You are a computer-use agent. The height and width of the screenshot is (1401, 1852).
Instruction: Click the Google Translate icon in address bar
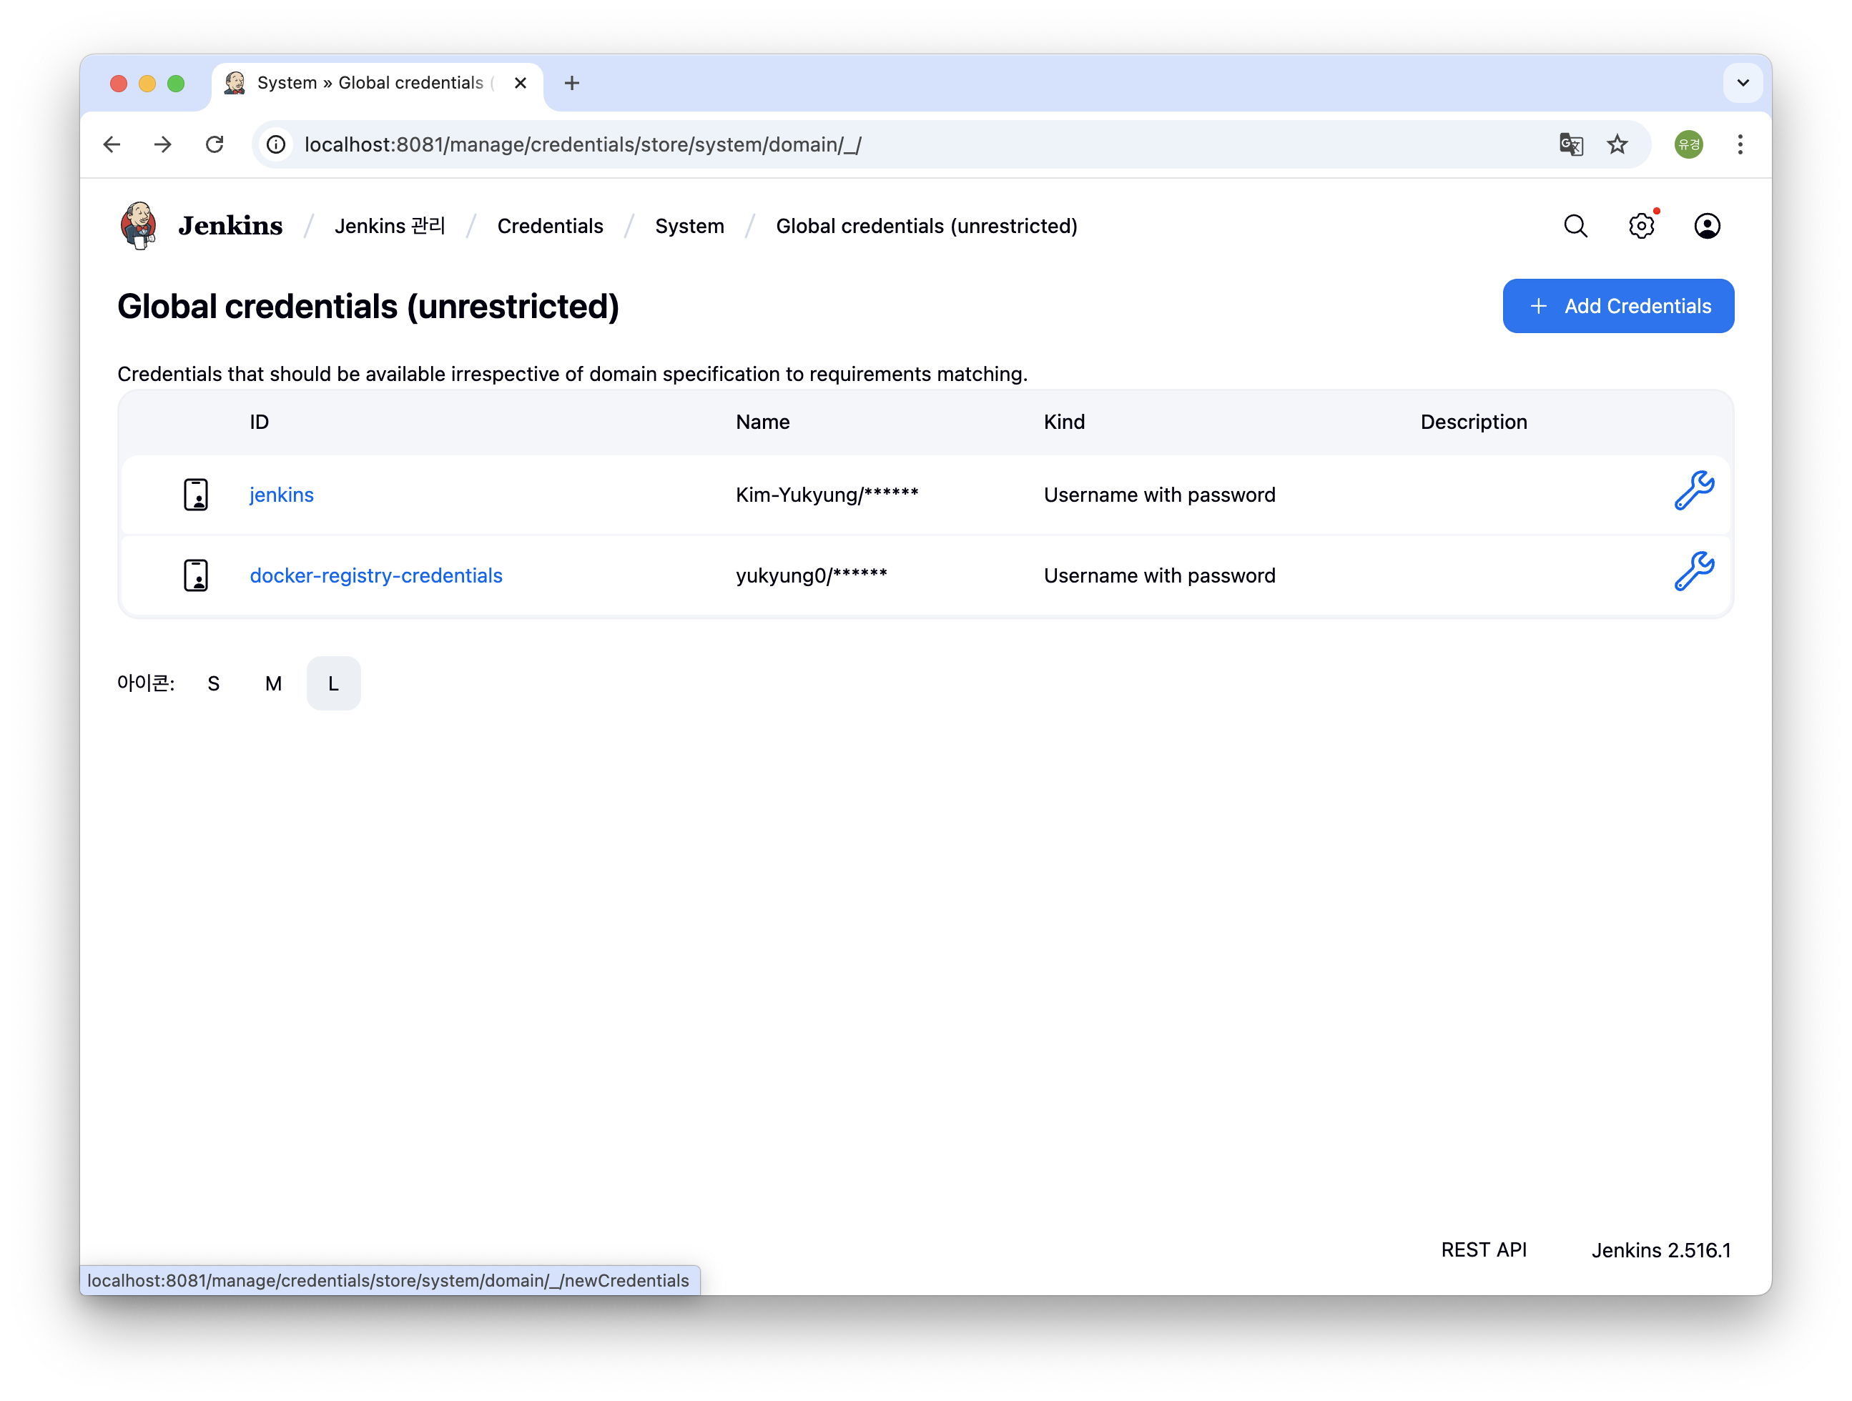point(1571,145)
